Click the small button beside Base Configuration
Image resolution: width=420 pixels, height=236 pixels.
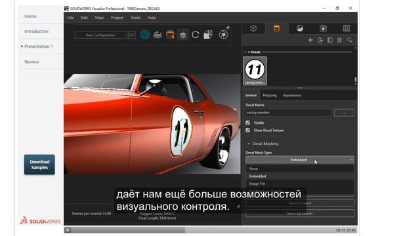pos(132,35)
